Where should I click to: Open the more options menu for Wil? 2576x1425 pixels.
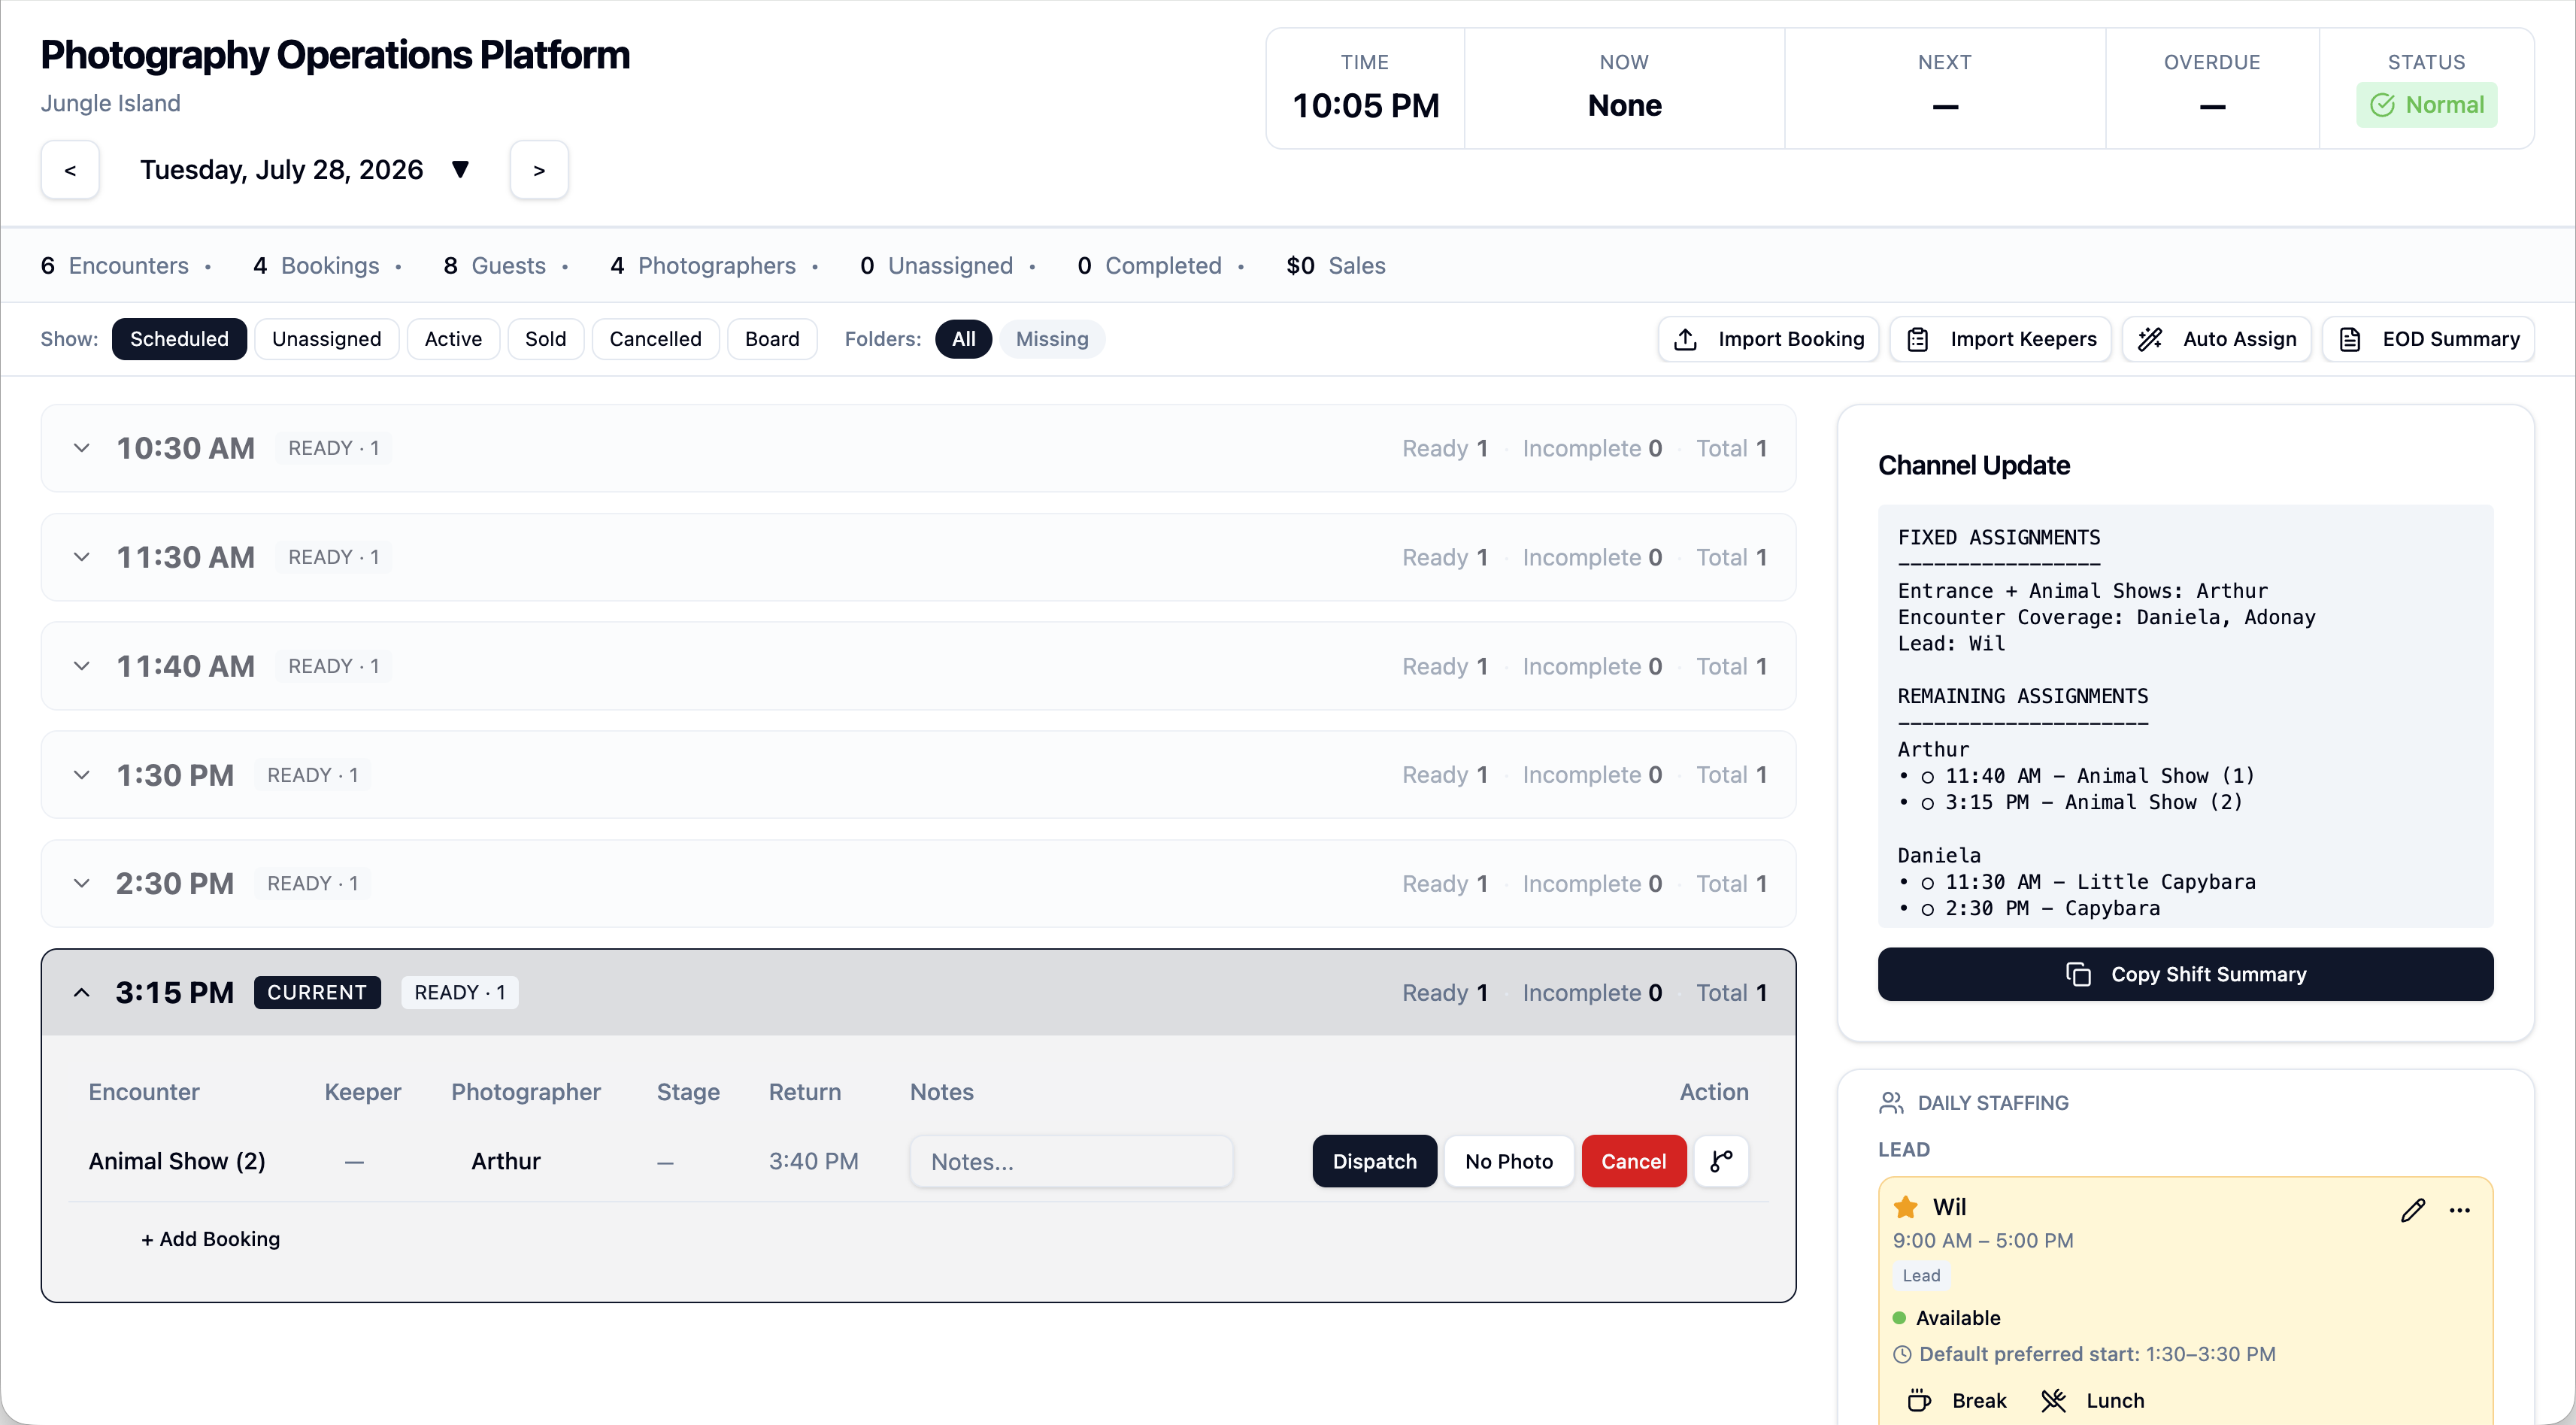pos(2459,1210)
